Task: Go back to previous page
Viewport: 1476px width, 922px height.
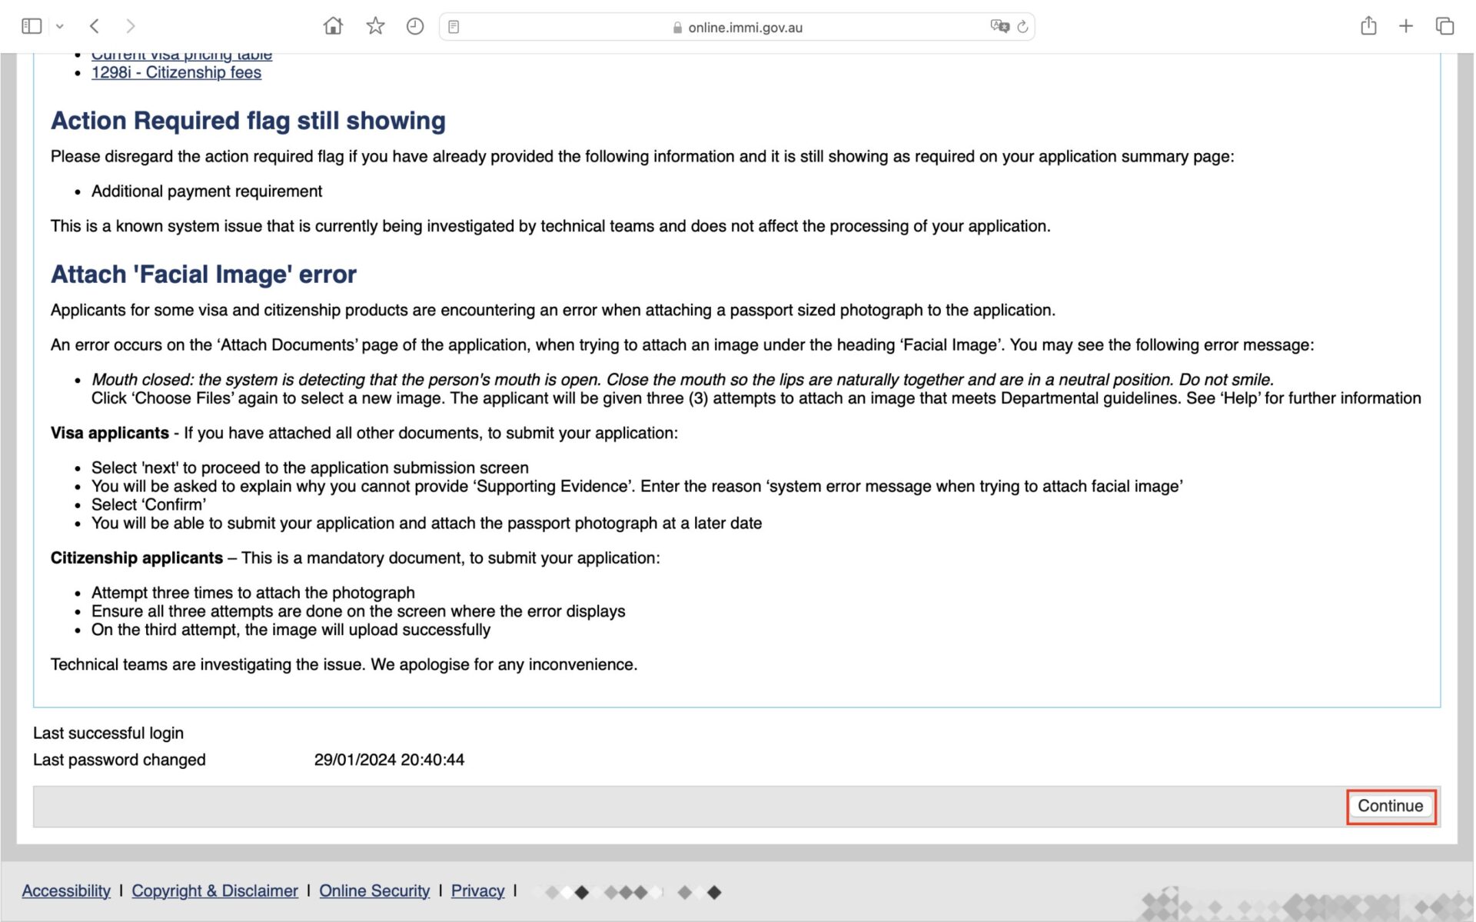Action: pyautogui.click(x=95, y=26)
